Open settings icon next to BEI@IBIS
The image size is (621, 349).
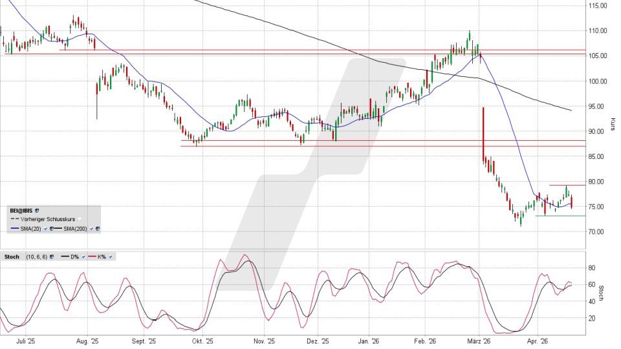37,211
